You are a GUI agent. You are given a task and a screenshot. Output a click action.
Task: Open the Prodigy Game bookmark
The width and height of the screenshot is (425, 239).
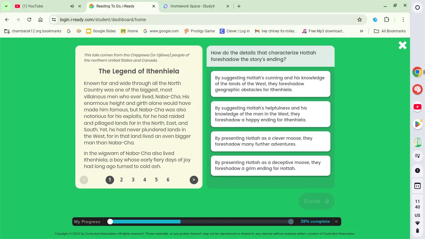click(199, 31)
